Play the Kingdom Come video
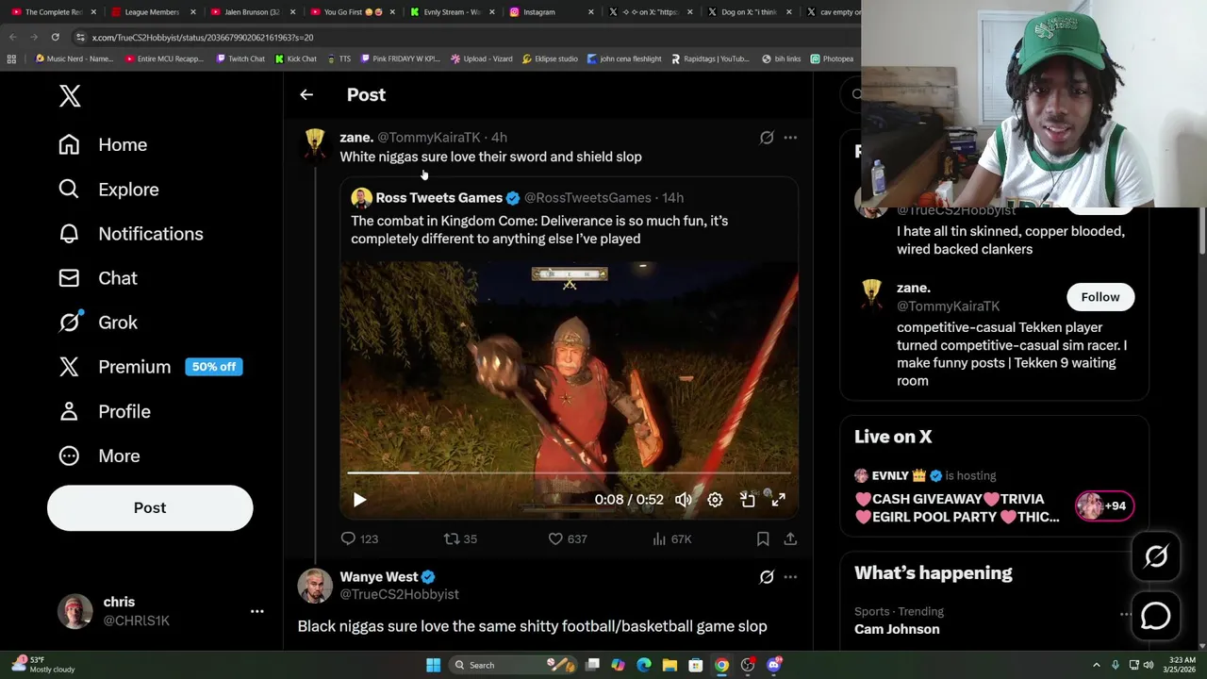The image size is (1207, 679). pos(359,500)
